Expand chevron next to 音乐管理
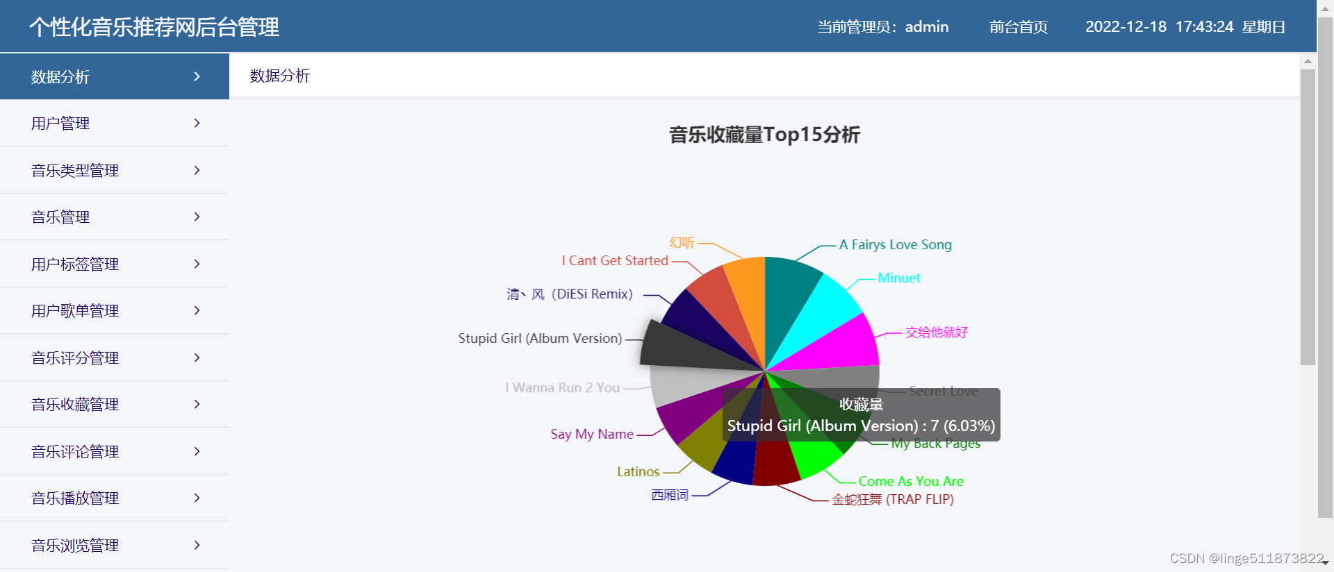1334x572 pixels. pyautogui.click(x=197, y=217)
